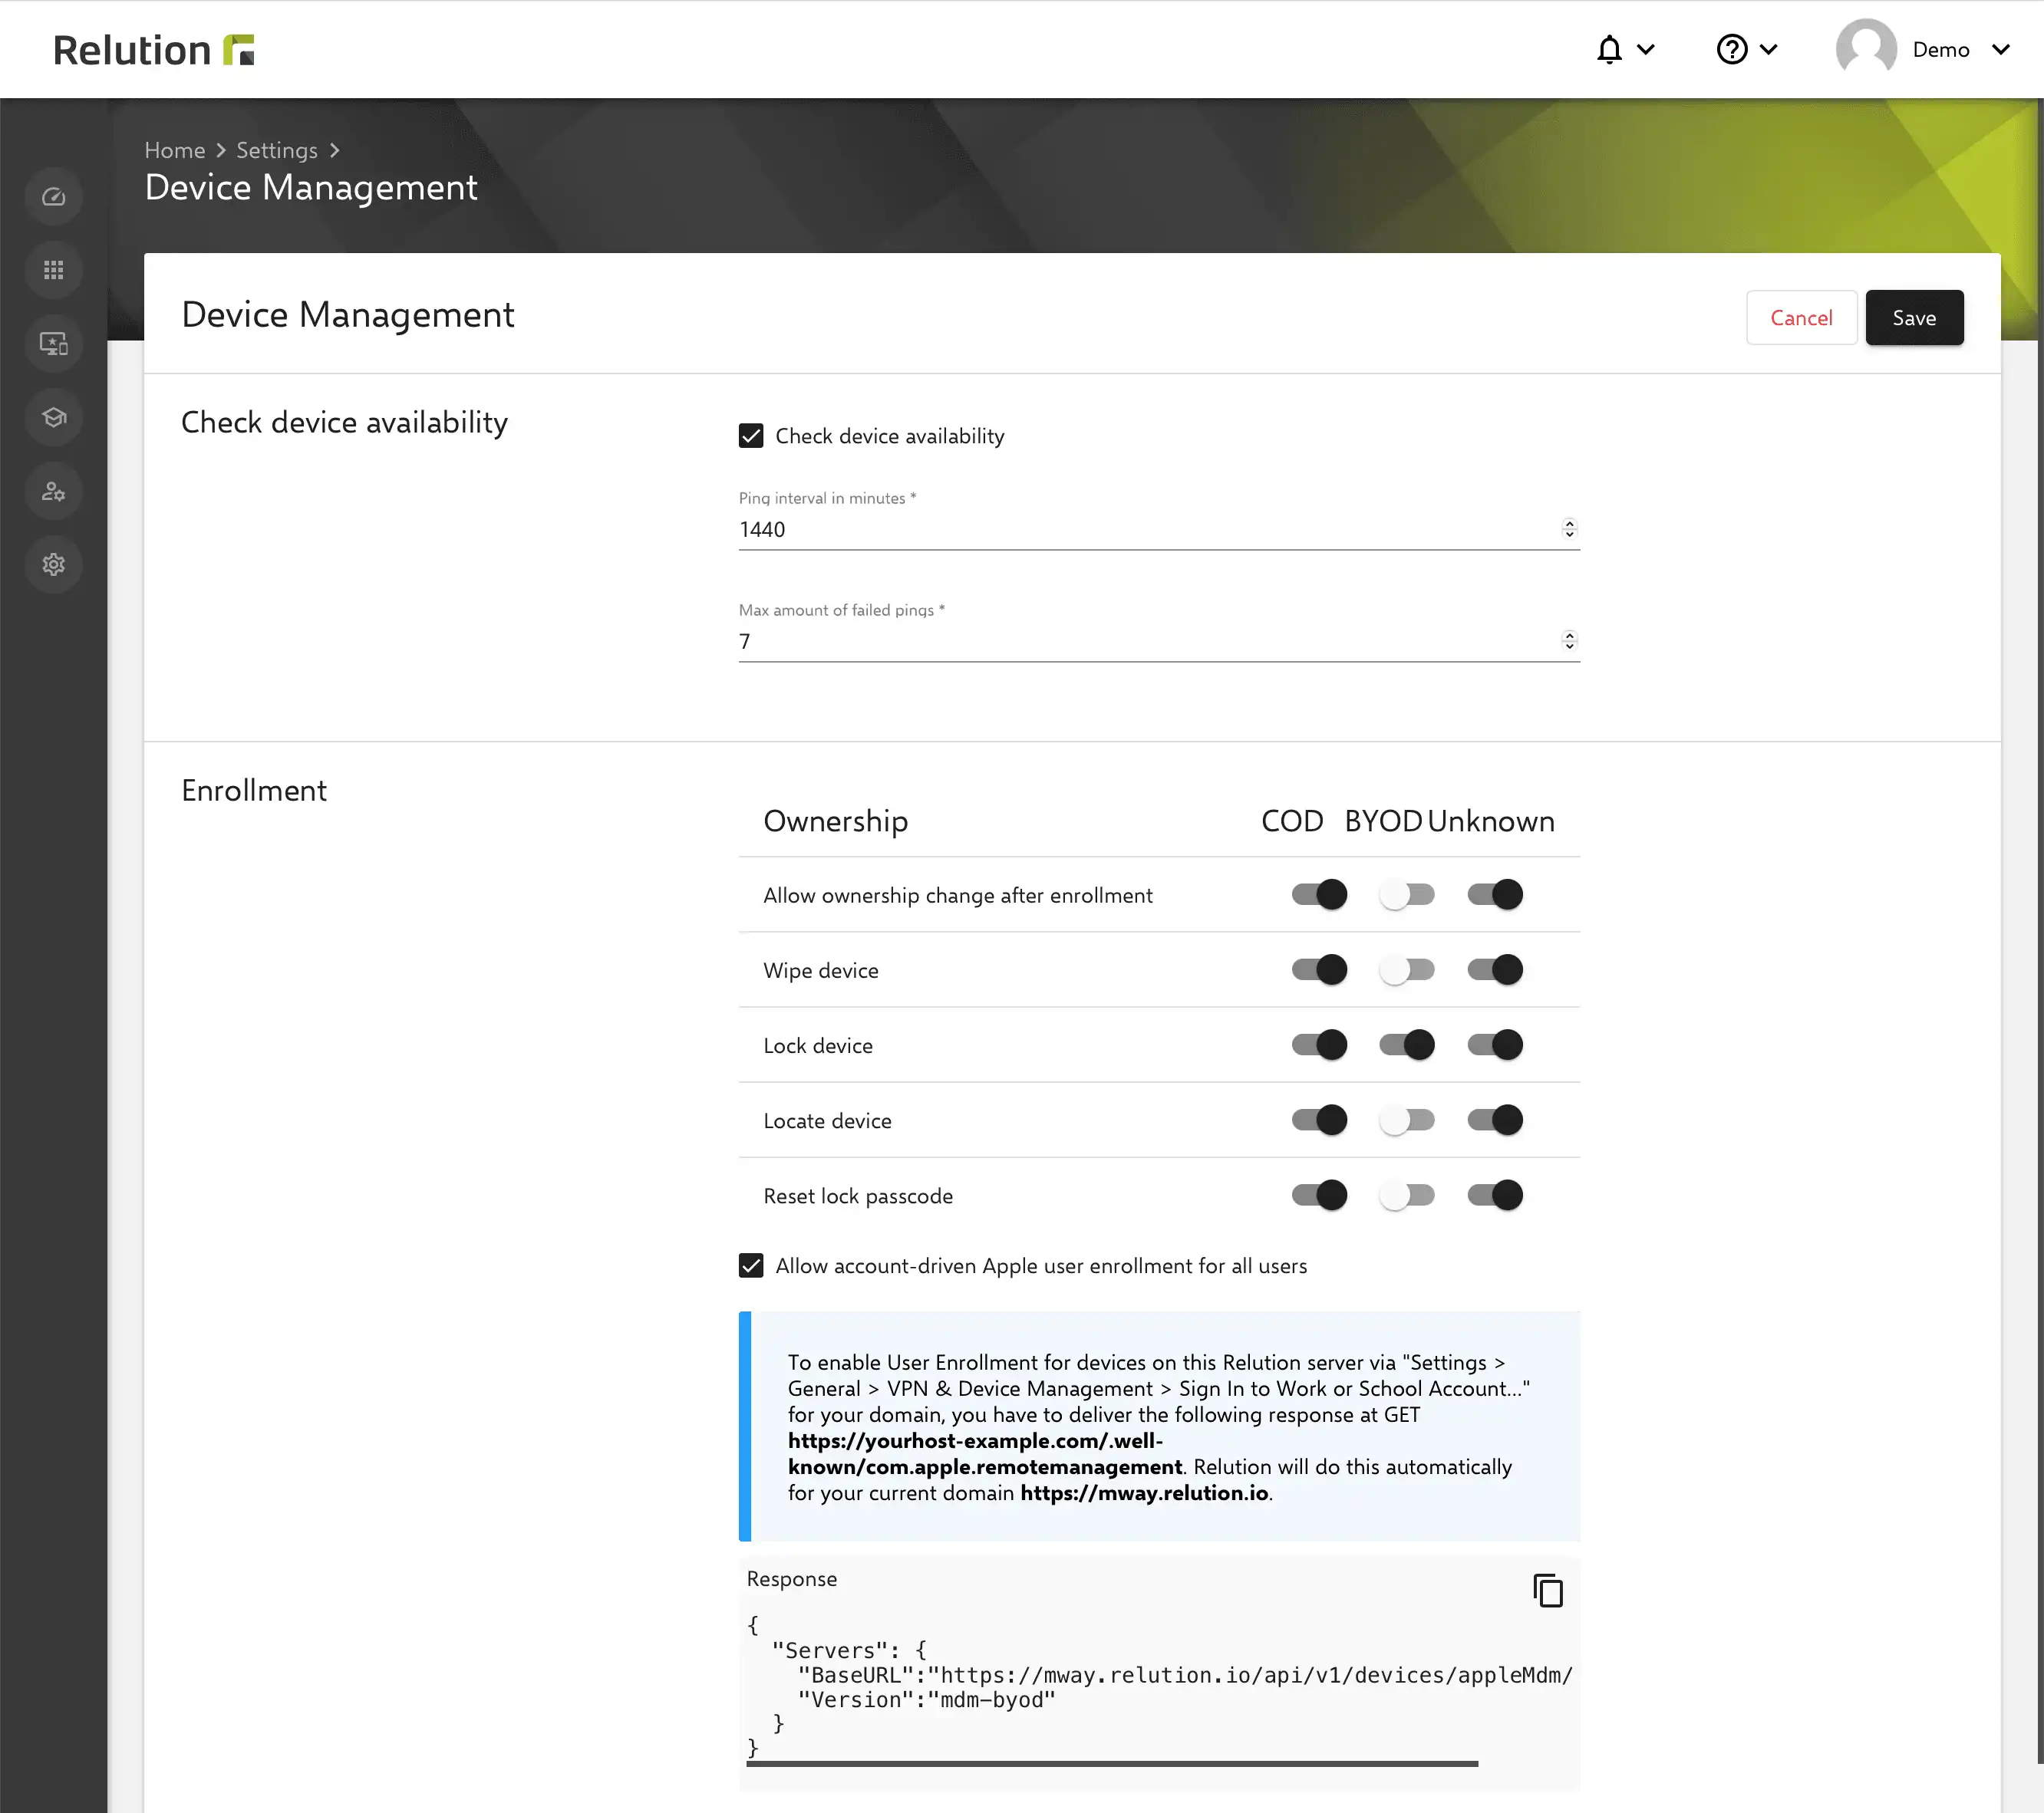Go to Settings breadcrumb
The image size is (2044, 1813).
coord(277,150)
